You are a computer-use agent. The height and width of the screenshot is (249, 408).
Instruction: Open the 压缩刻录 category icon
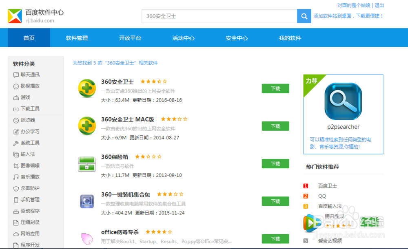(16, 223)
